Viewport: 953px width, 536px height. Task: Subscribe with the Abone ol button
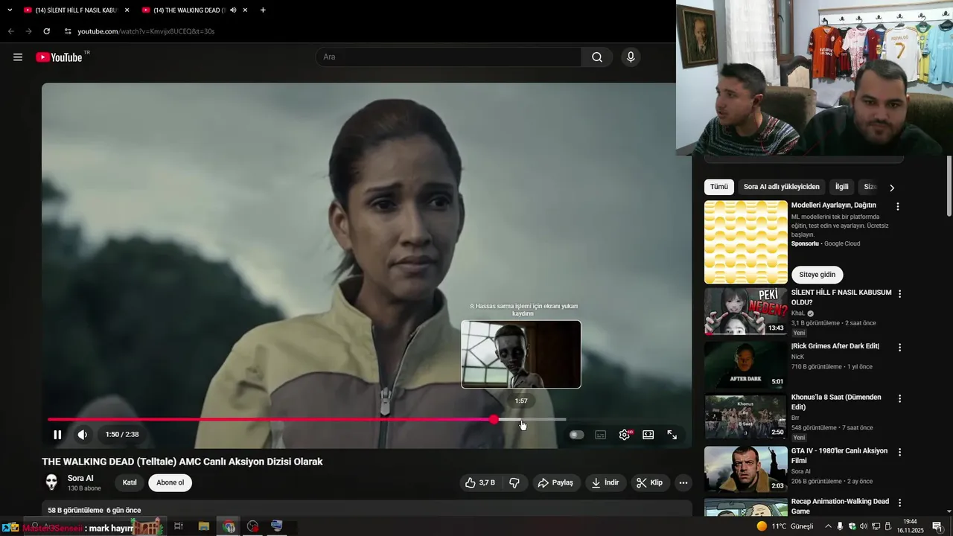(x=170, y=482)
